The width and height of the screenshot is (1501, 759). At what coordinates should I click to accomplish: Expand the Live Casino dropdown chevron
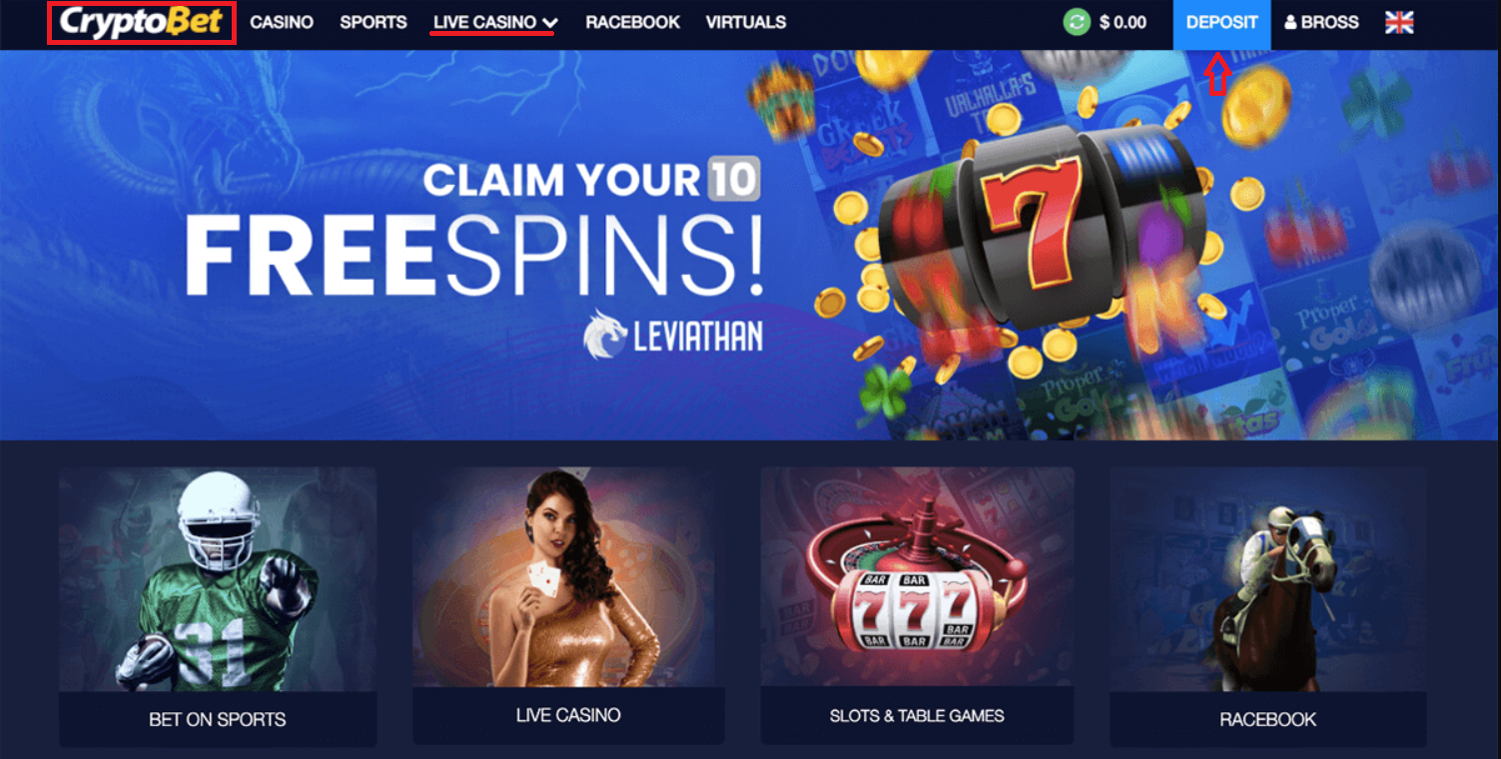[549, 23]
